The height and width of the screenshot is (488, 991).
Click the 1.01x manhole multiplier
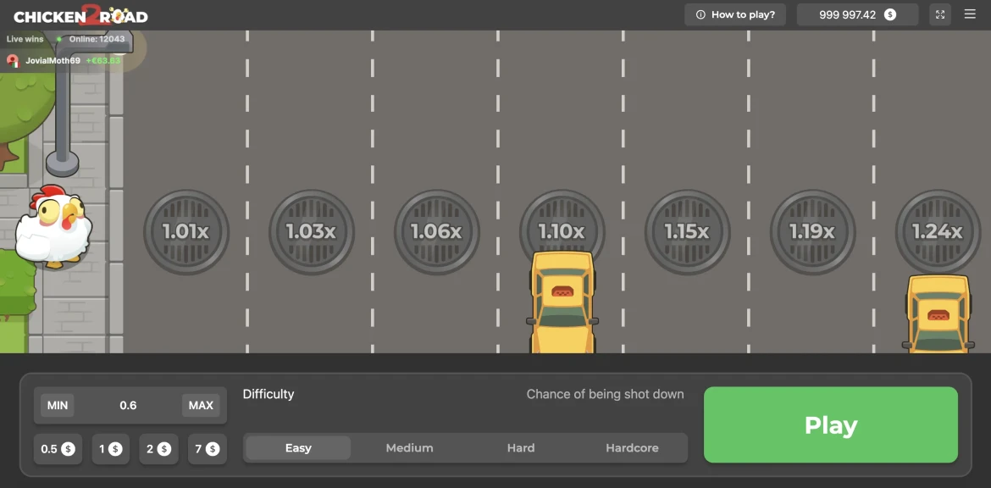(x=185, y=232)
